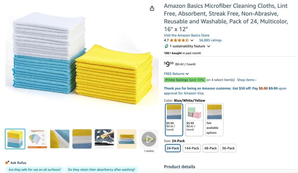Ask Rufus about safety on all surfaces
The width and height of the screenshot is (298, 173).
click(35, 169)
